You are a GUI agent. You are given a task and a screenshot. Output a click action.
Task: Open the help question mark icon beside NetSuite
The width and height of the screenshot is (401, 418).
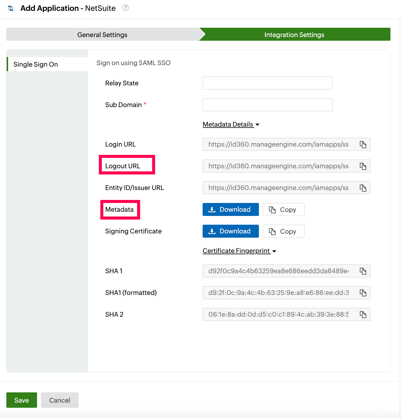126,8
